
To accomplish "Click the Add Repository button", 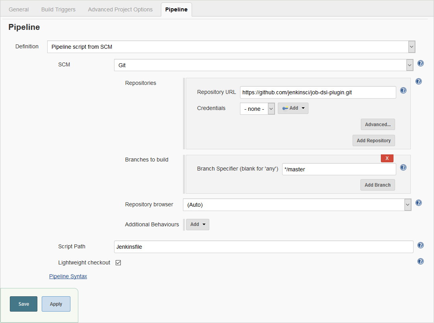I will (x=373, y=140).
